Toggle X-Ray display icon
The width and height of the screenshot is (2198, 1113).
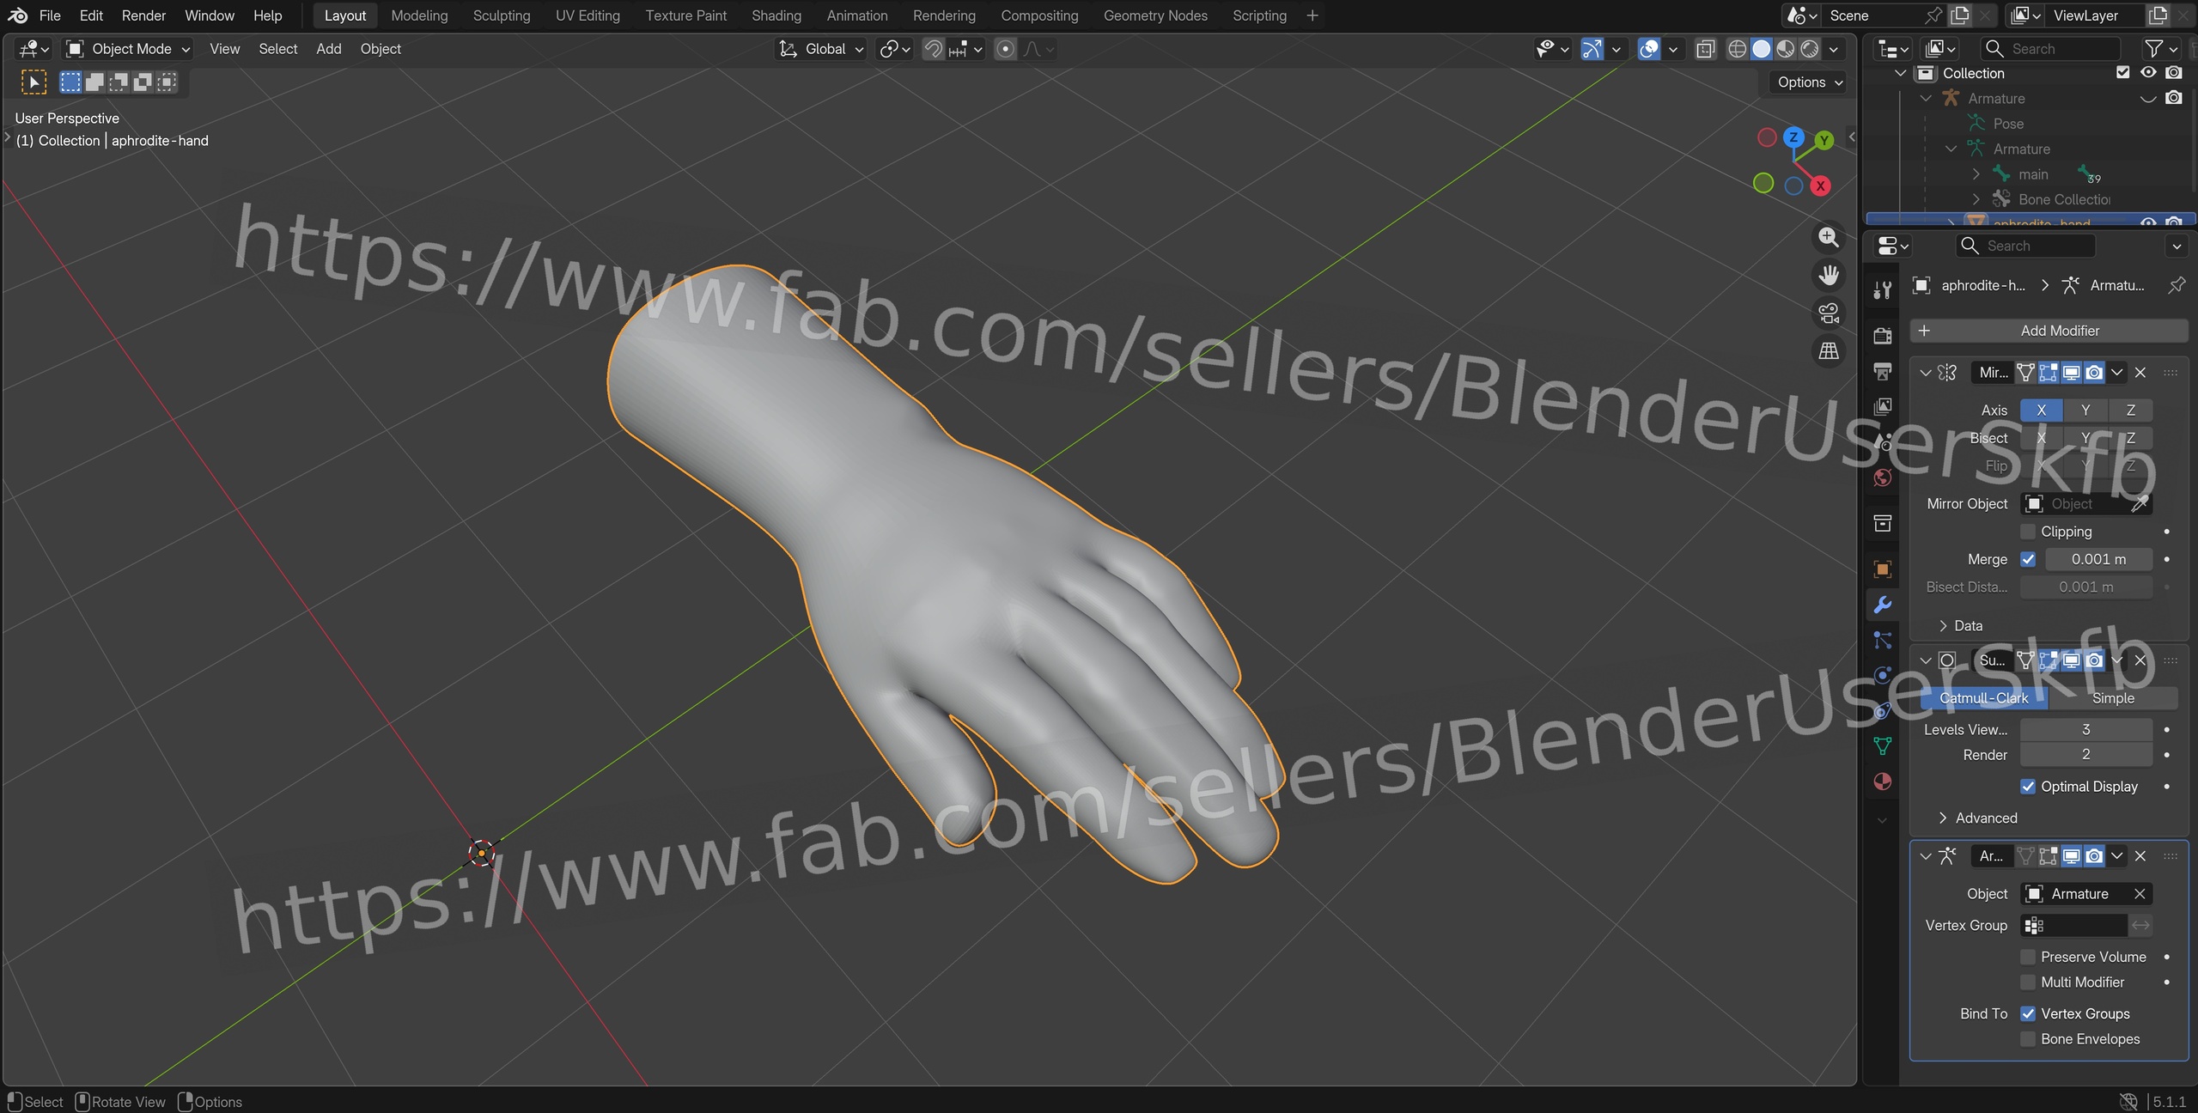pos(1706,49)
